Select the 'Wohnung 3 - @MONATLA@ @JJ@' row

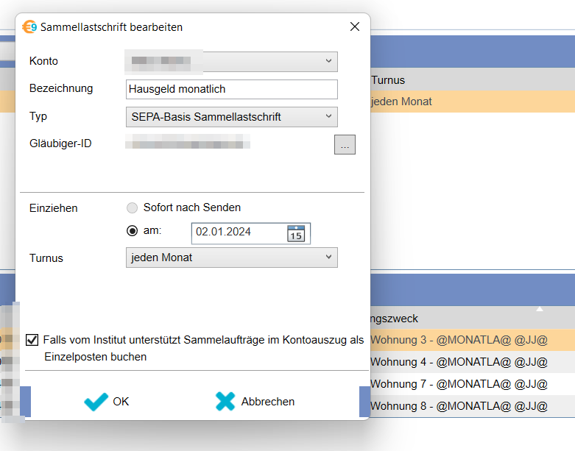click(473, 340)
